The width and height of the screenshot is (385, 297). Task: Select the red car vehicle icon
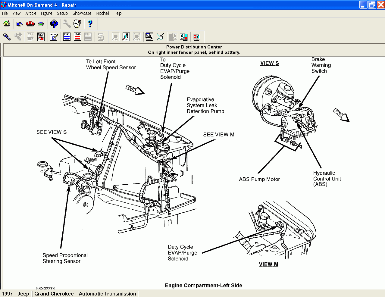point(30,23)
